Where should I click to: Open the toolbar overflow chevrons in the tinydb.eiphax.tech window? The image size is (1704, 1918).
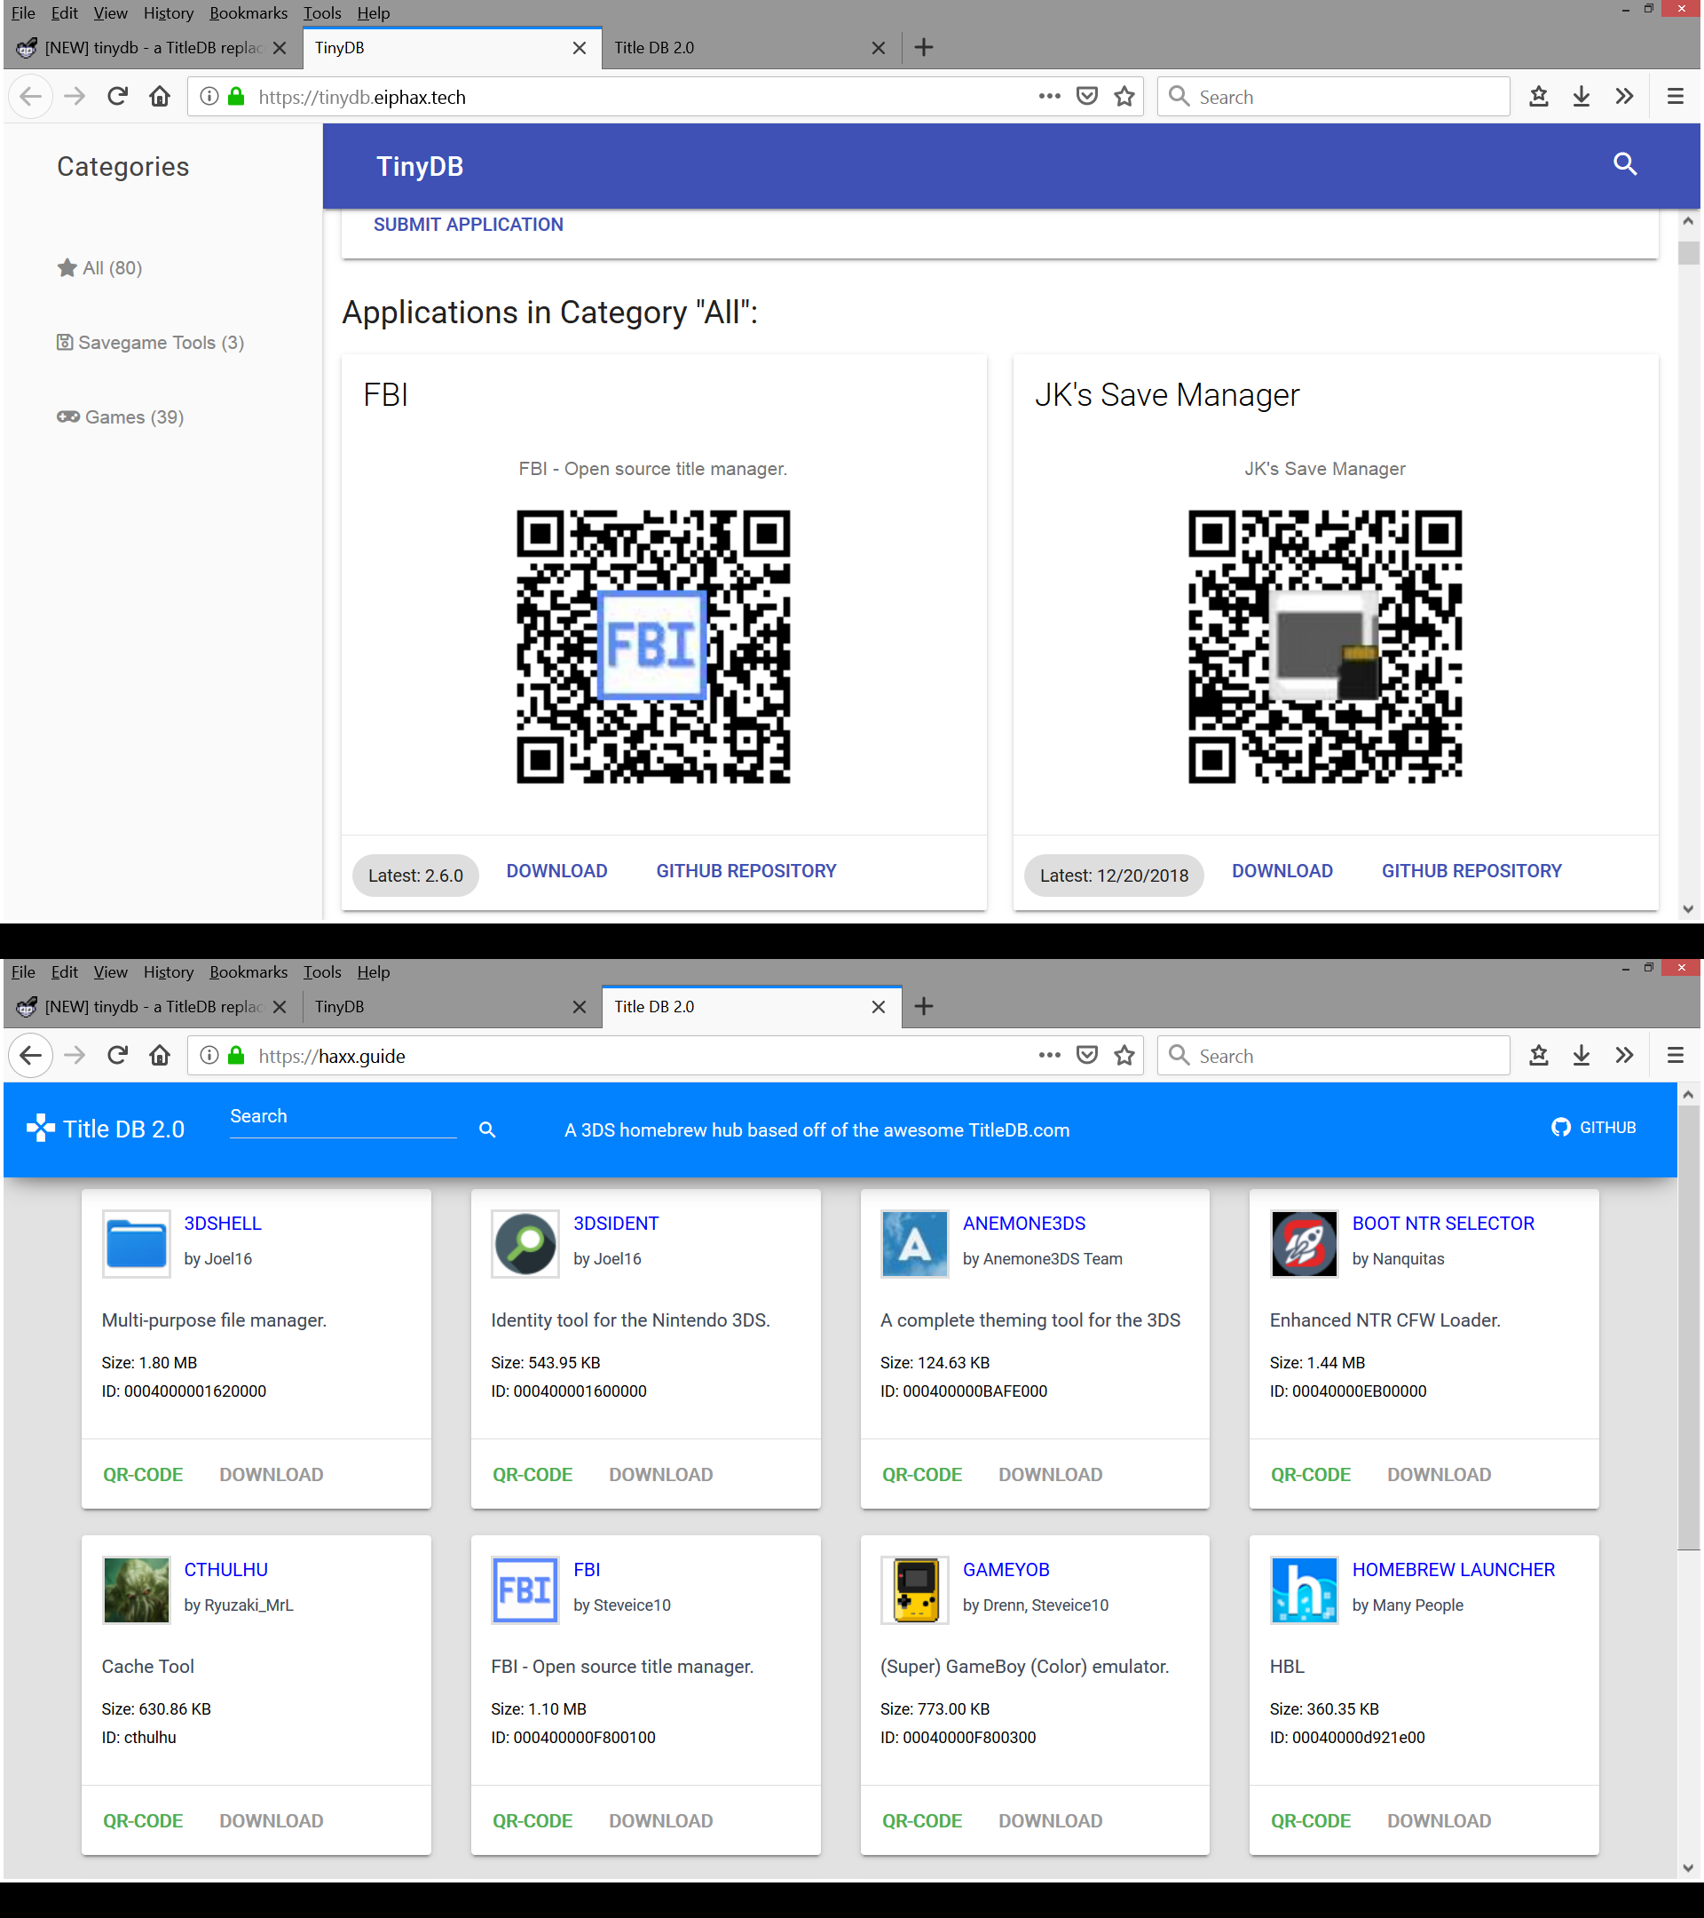point(1624,97)
